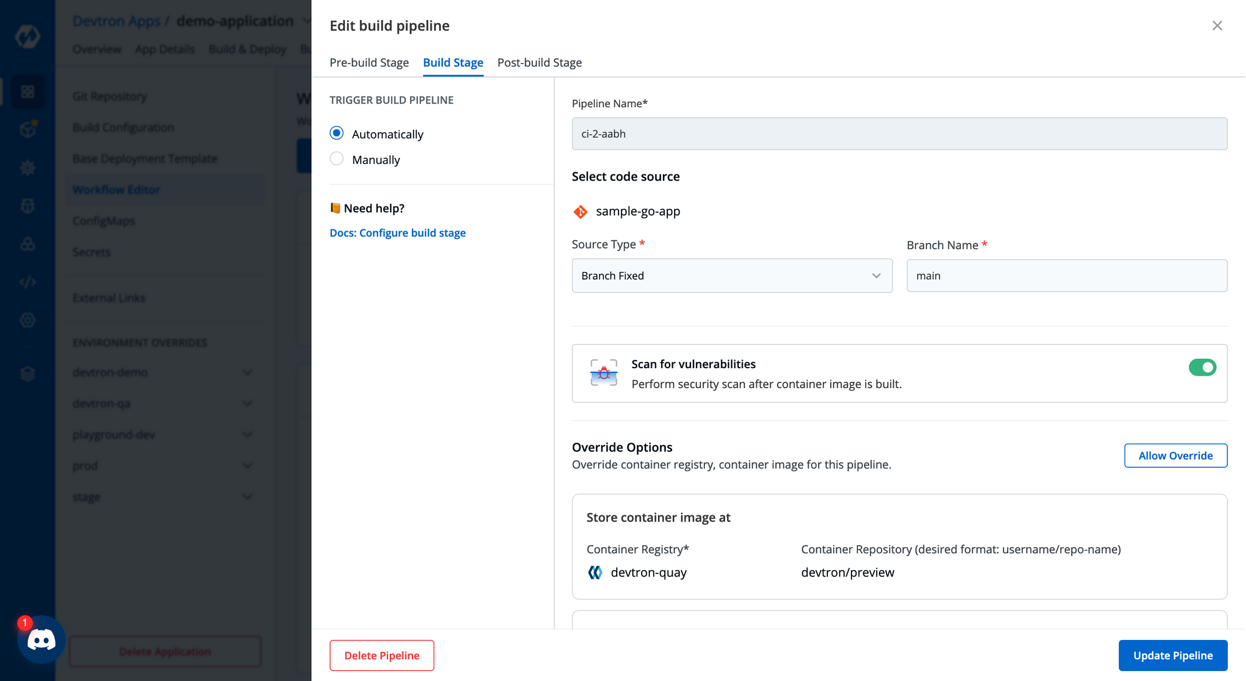
Task: Click the demo-application title
Action: point(235,21)
